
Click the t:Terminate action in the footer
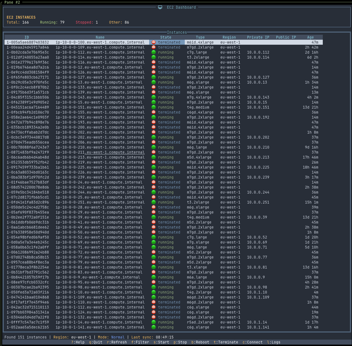pos(226,342)
